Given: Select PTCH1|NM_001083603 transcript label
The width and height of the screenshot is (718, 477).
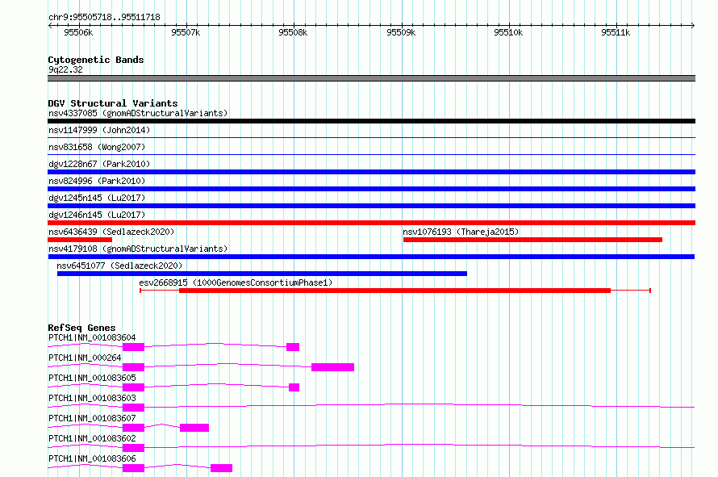Looking at the screenshot, I should tap(92, 398).
